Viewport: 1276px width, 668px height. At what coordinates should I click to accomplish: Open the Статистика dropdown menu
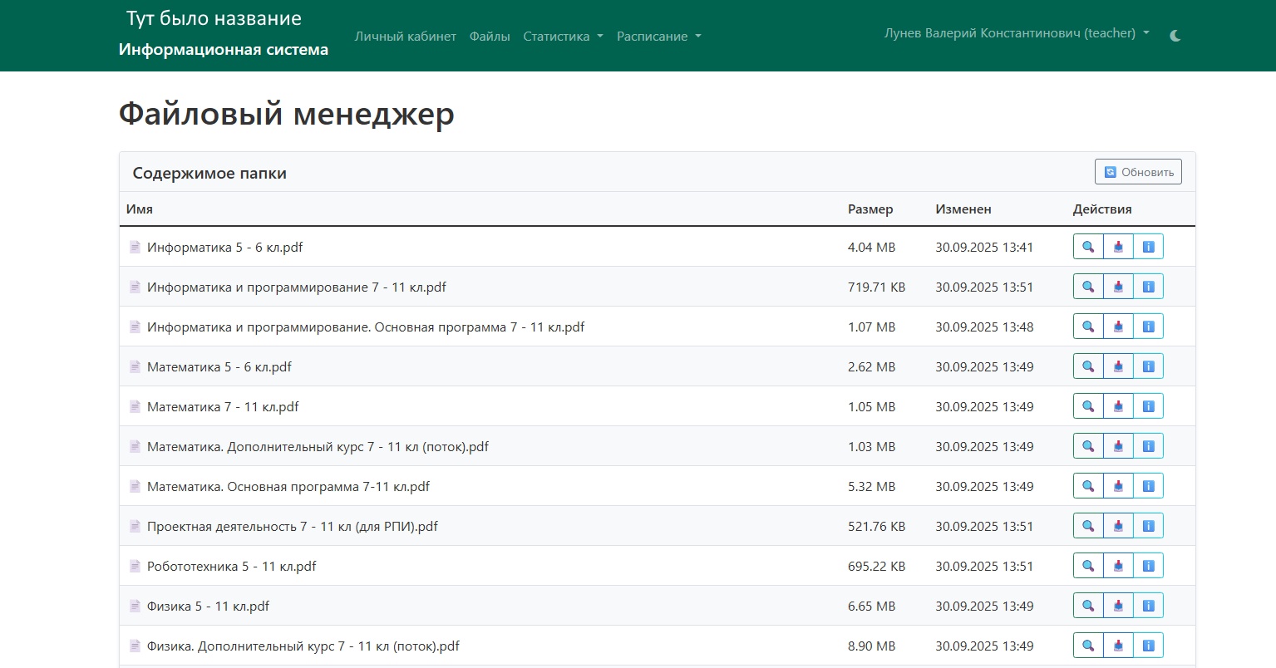[x=563, y=37]
